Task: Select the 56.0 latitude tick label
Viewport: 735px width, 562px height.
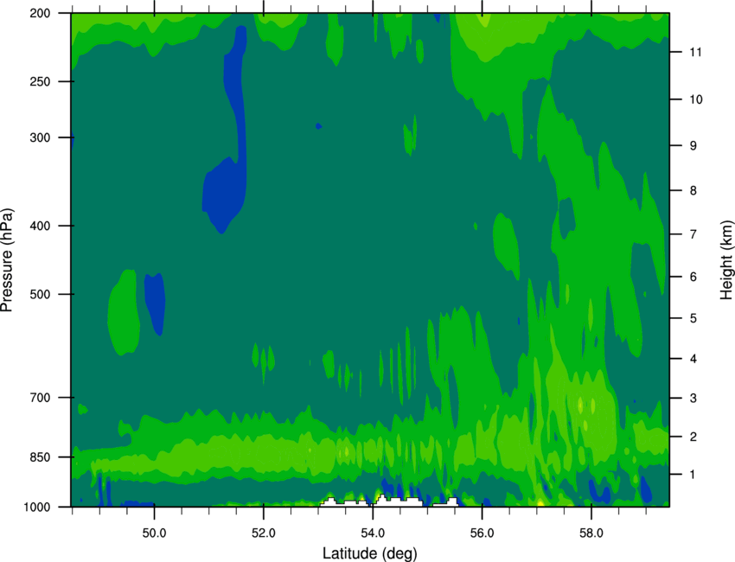Action: coord(483,533)
